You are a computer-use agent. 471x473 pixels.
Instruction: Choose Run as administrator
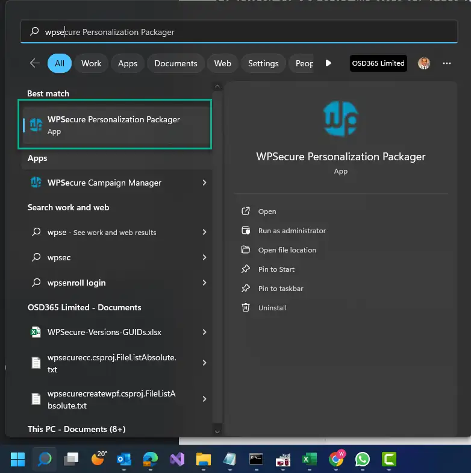click(292, 231)
